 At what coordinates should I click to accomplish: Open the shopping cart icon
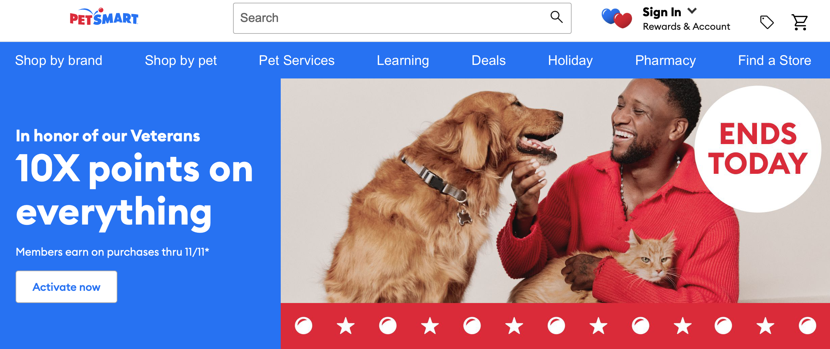point(800,22)
